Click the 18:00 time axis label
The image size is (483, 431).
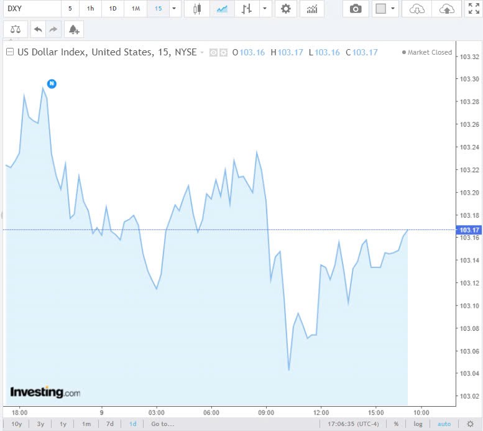19,412
